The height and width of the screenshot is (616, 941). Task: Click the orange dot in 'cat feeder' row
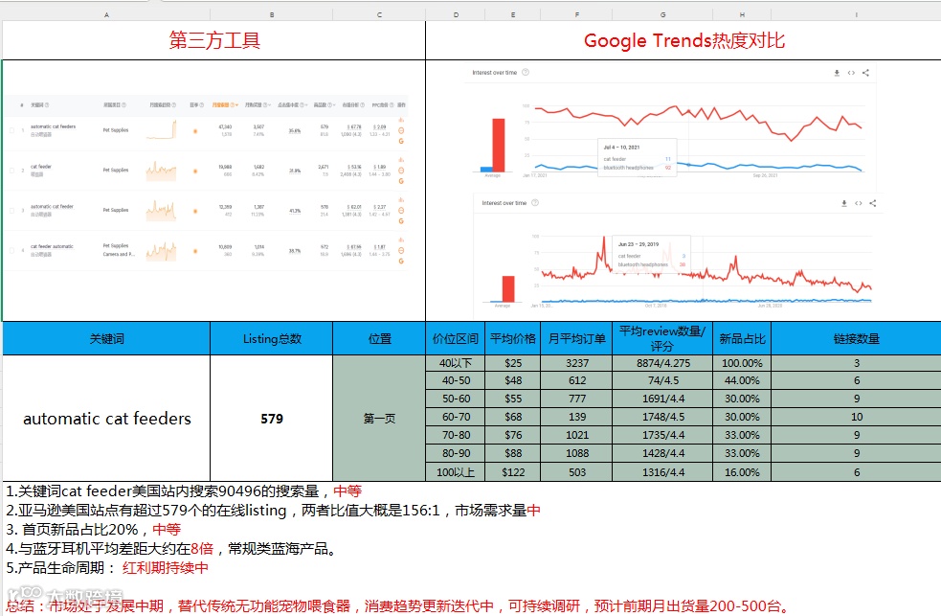(x=195, y=171)
